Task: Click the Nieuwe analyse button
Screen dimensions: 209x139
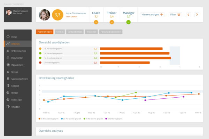Action: click(x=152, y=15)
